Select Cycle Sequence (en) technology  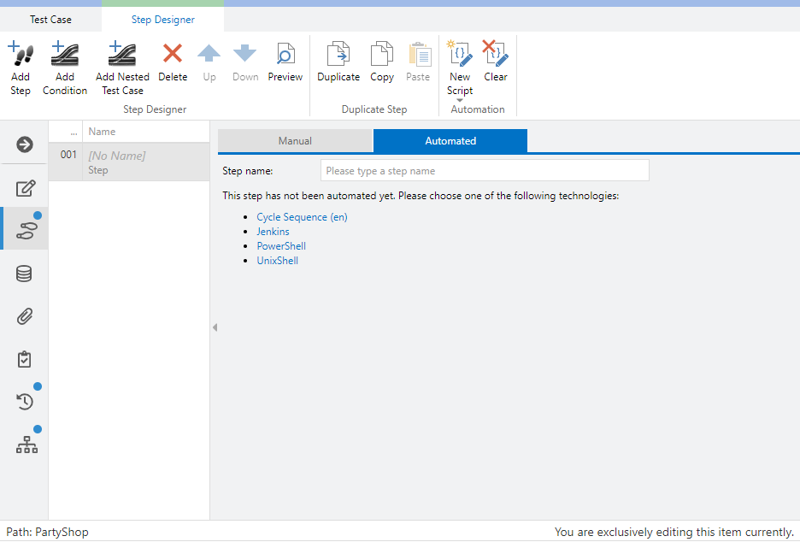click(302, 217)
